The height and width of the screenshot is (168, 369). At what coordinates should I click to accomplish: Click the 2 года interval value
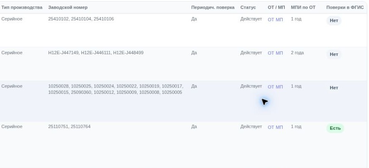tap(297, 53)
